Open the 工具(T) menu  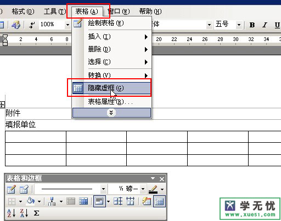(x=54, y=11)
